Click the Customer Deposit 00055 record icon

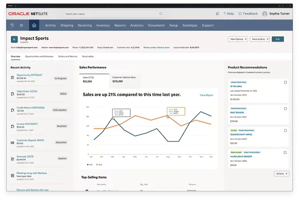click(13, 142)
